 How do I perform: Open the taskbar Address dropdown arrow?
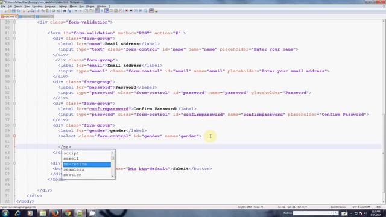click(332, 213)
